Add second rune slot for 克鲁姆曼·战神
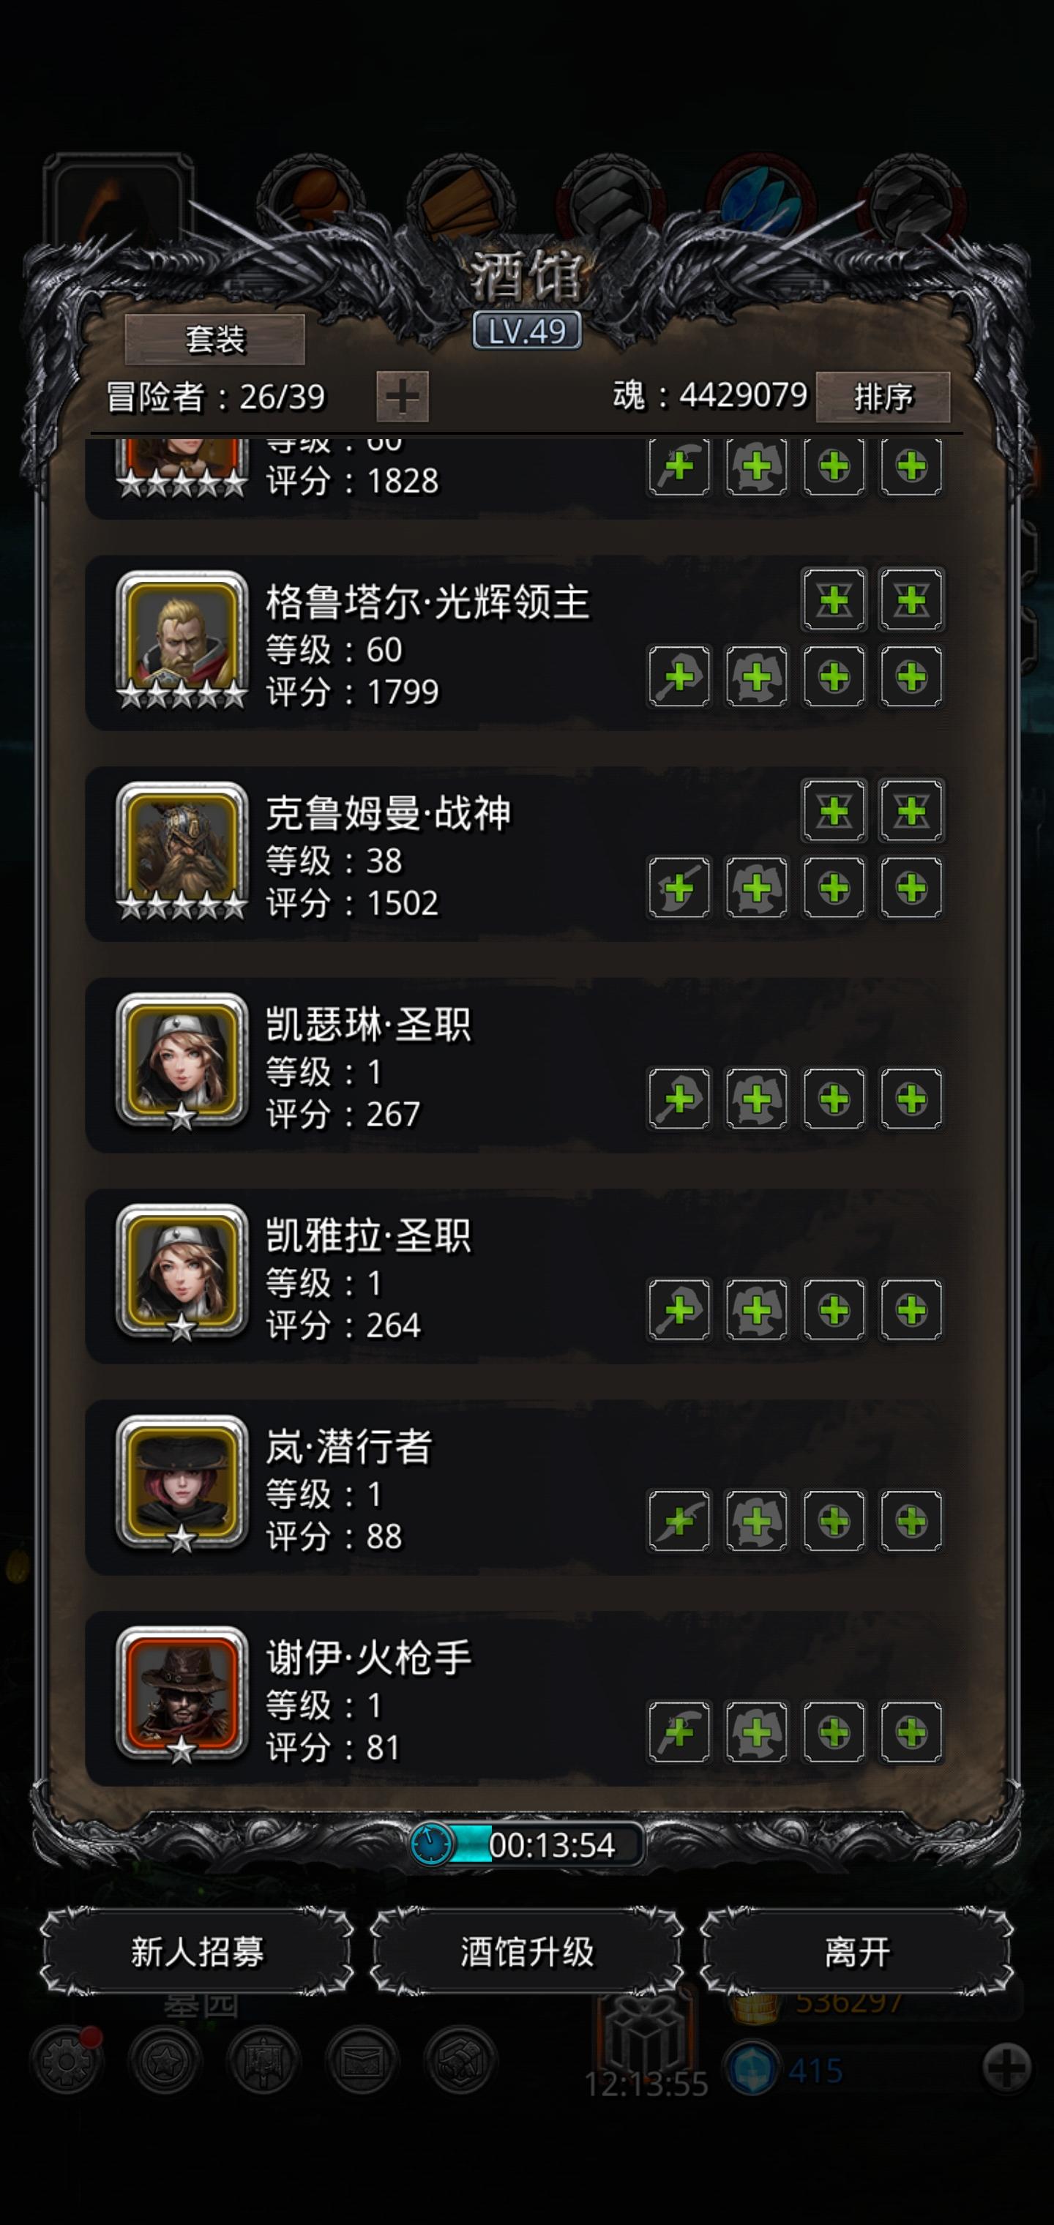The width and height of the screenshot is (1054, 2225). (911, 811)
